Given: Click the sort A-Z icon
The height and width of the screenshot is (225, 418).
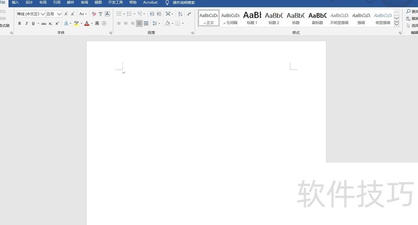Looking at the screenshot, I should click(x=180, y=14).
